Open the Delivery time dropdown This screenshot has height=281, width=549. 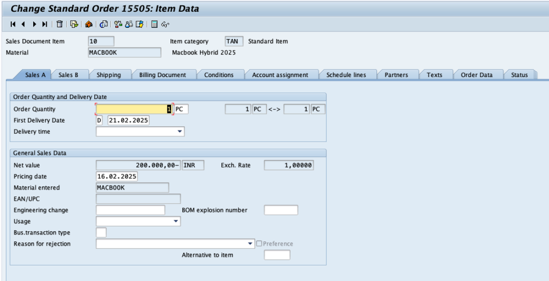(x=180, y=132)
